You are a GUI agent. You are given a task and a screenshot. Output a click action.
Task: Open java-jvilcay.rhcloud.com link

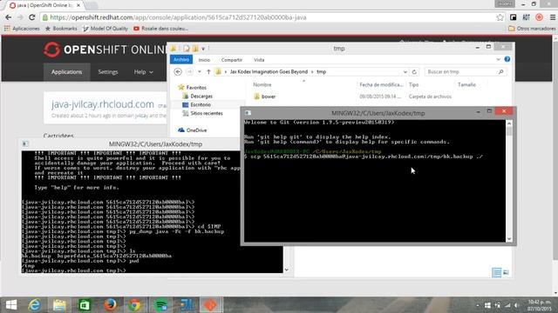coord(103,104)
